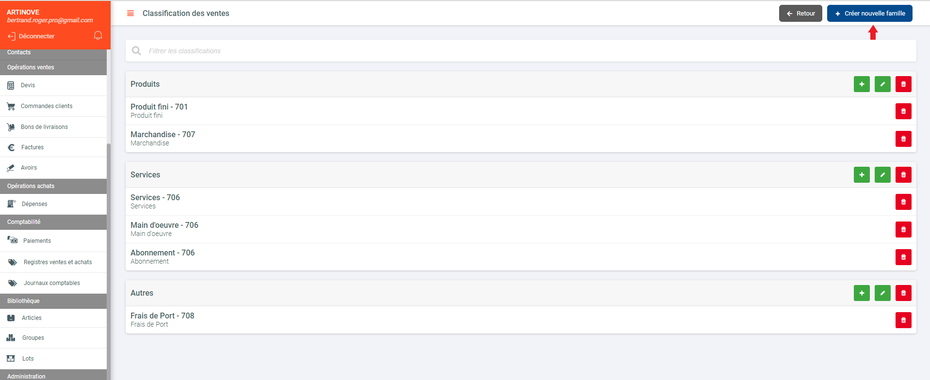Viewport: 930px width, 380px height.
Task: Collapse the Opérations achats section header
Action: (x=53, y=186)
